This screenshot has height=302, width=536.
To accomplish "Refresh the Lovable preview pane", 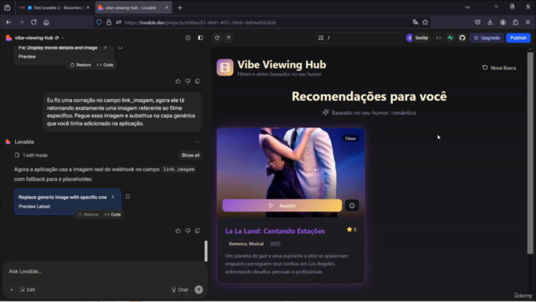I will point(217,38).
